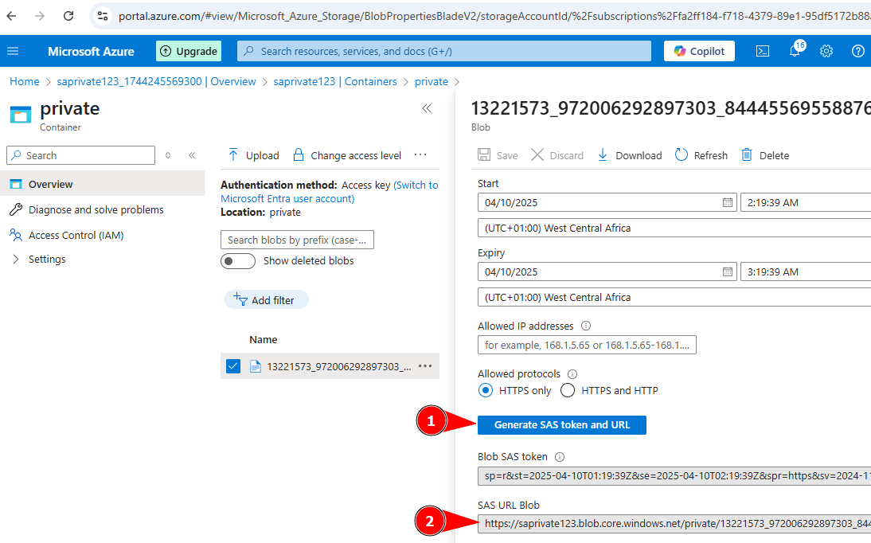Select HTTPS only protocol
Screen dimensions: 871x543
tap(486, 390)
